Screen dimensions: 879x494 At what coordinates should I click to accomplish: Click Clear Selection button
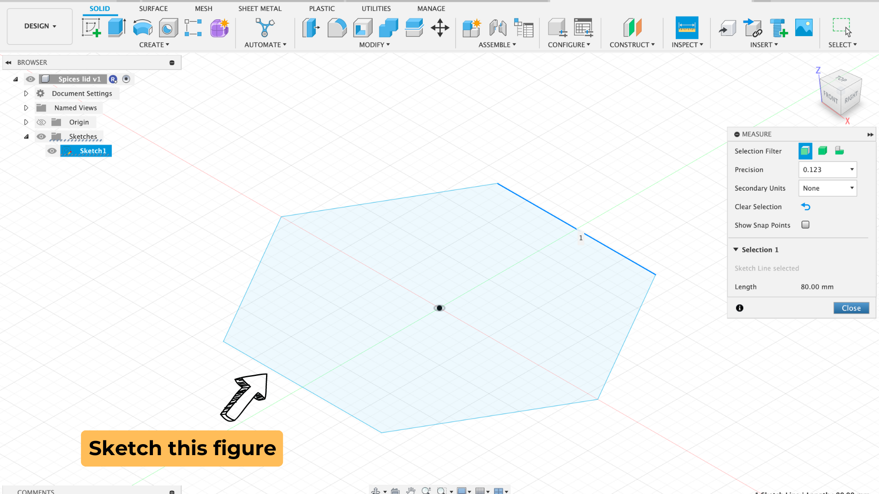click(806, 206)
